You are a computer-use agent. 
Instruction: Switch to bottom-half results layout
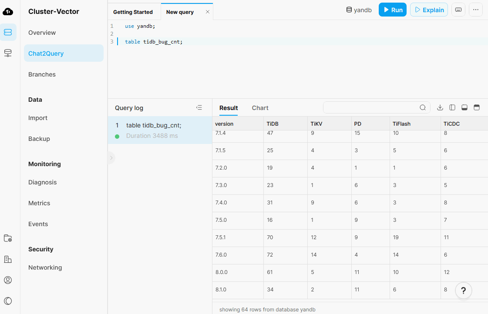tap(464, 107)
